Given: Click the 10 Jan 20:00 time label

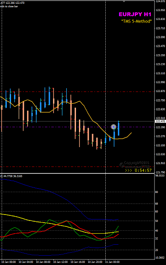Looking at the screenshot, I should tap(95, 262).
